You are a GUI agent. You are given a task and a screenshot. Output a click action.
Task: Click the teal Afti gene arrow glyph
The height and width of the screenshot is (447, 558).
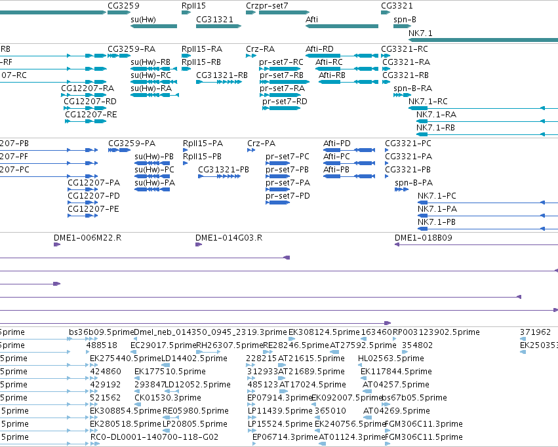pyautogui.click(x=342, y=26)
